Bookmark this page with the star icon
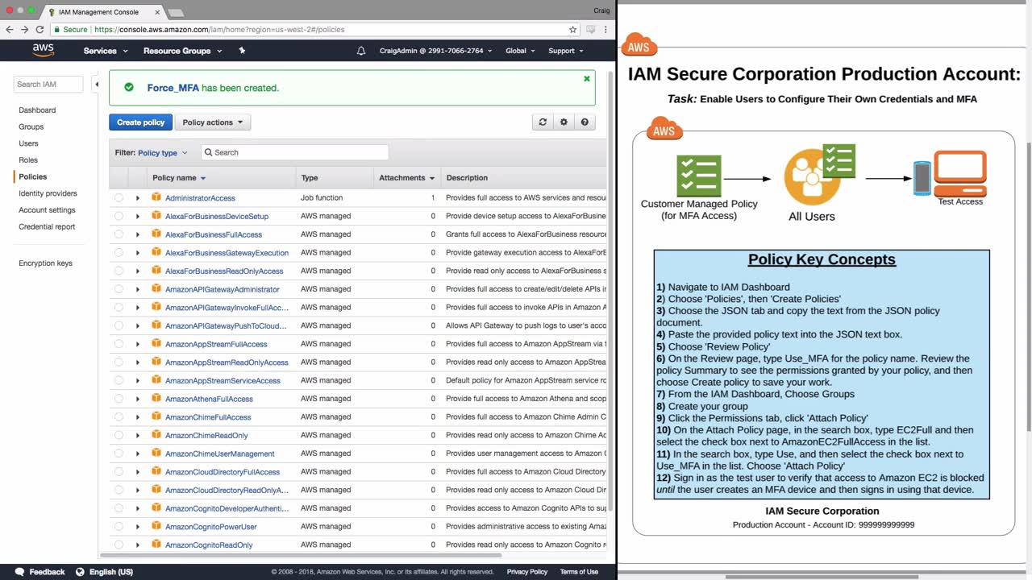Image resolution: width=1032 pixels, height=580 pixels. [x=573, y=30]
